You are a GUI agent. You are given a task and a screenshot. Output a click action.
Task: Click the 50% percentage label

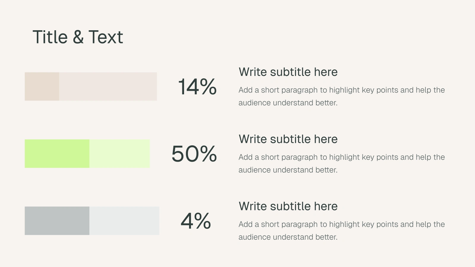click(194, 154)
